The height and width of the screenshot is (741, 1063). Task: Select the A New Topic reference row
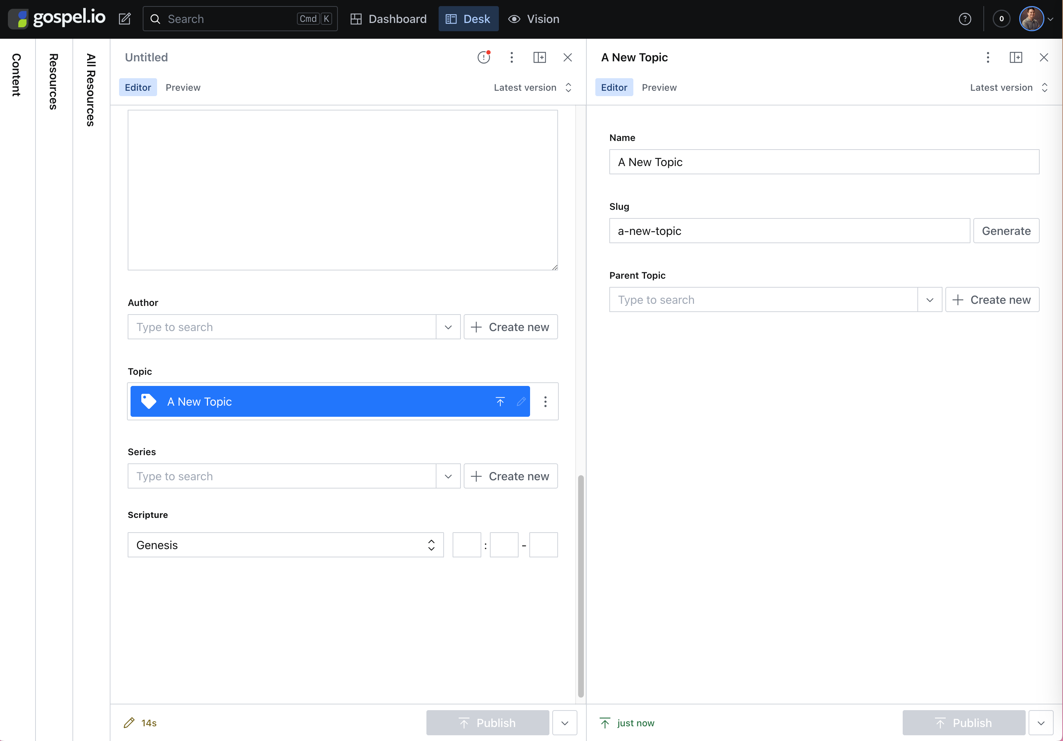tap(330, 402)
